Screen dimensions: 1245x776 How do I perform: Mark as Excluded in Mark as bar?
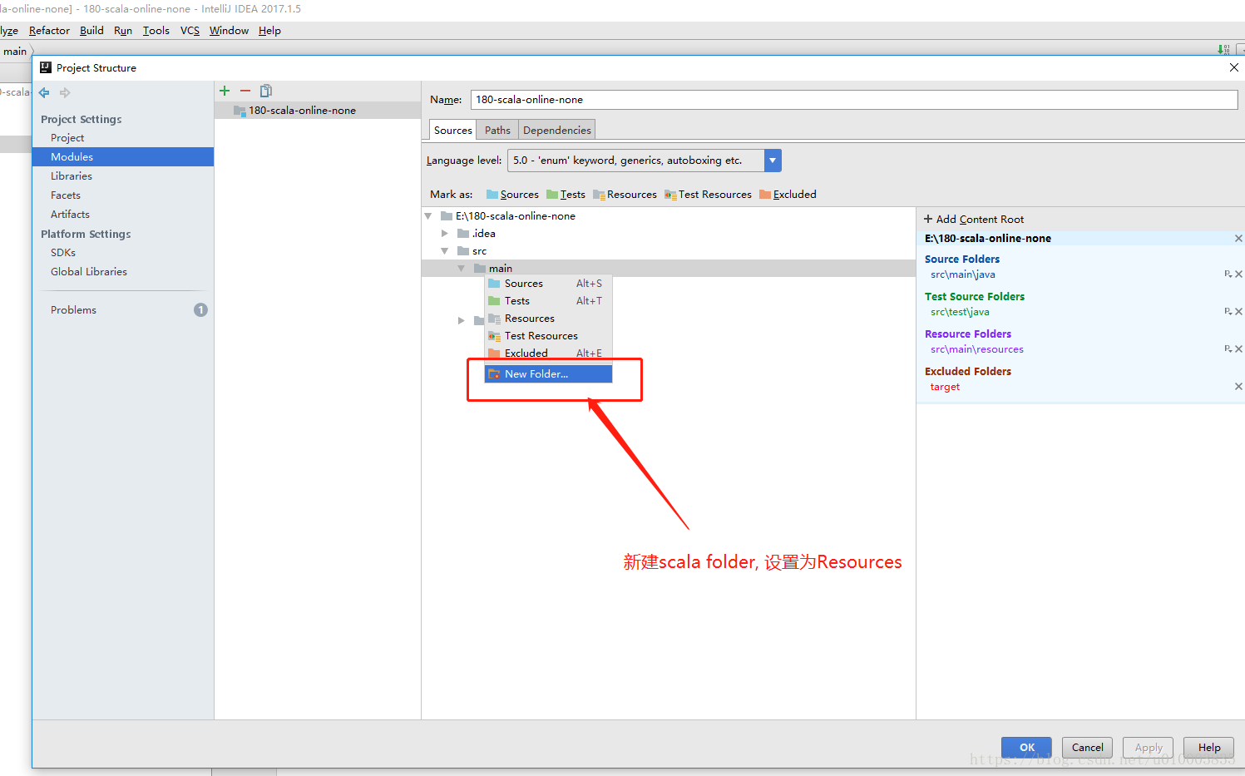click(x=788, y=195)
